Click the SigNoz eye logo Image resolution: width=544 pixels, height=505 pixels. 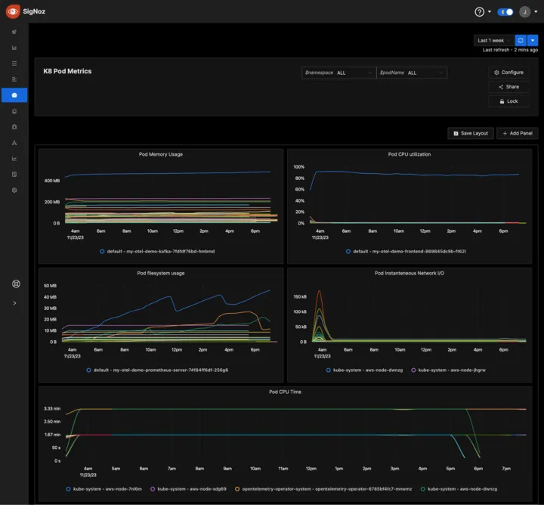coord(13,11)
